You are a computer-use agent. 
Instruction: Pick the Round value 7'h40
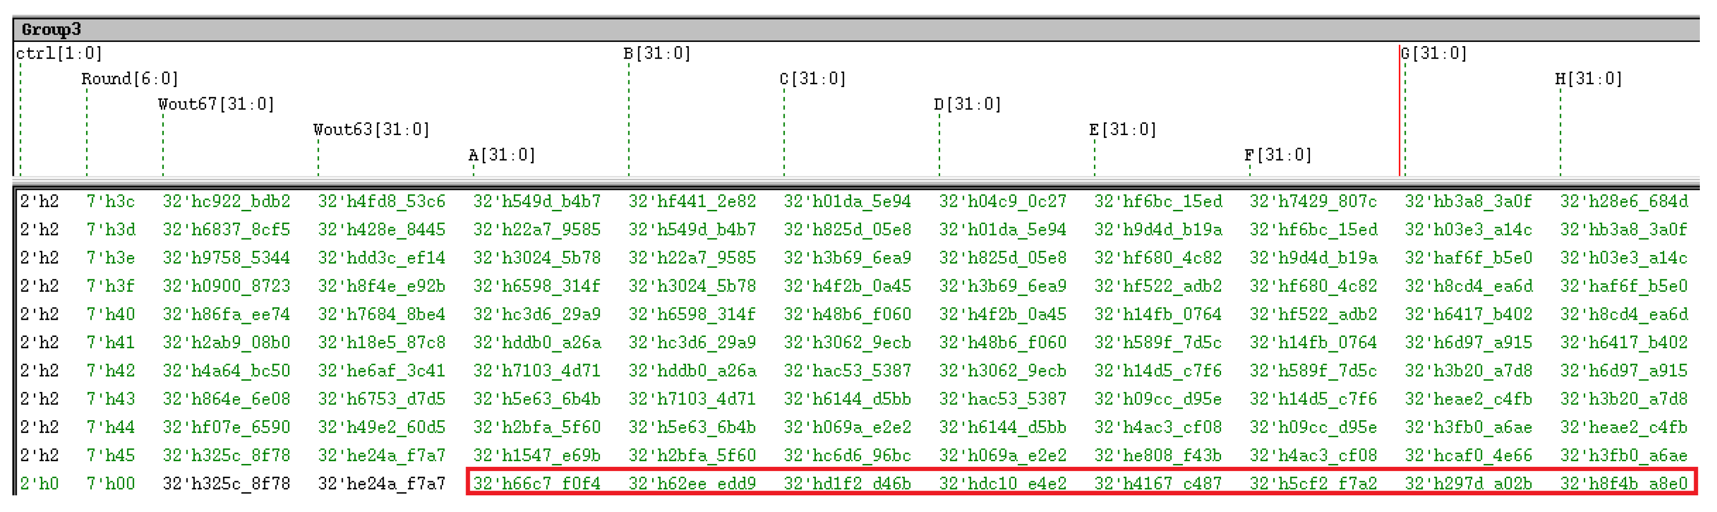[110, 314]
